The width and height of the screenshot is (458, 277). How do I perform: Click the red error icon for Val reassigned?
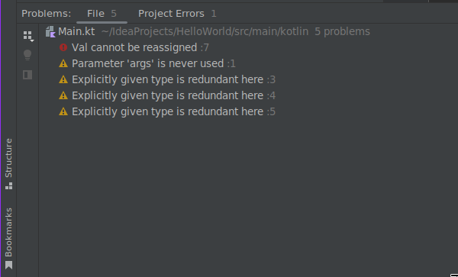coord(63,47)
